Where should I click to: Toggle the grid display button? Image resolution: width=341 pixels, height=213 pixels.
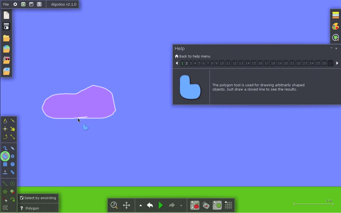[x=228, y=205]
